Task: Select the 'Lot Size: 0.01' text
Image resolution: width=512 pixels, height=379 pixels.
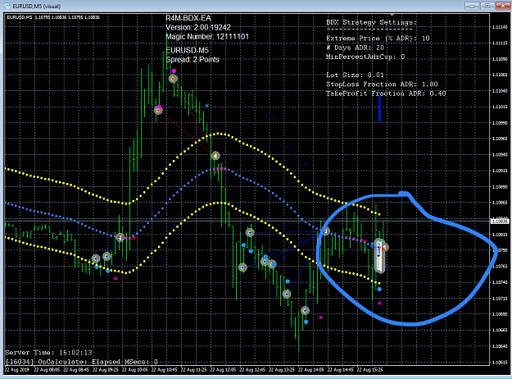Action: pyautogui.click(x=355, y=75)
